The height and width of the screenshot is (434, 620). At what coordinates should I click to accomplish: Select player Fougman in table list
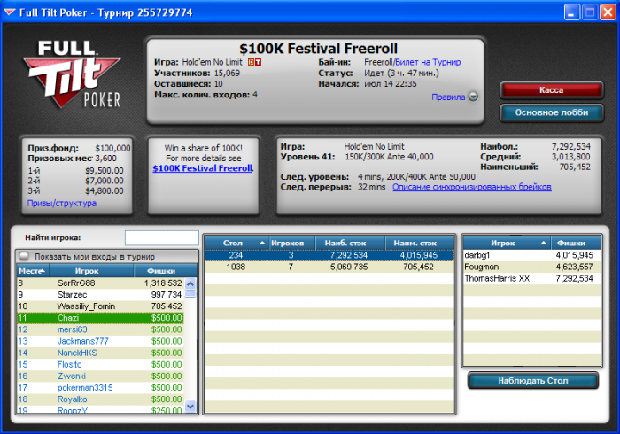[531, 267]
